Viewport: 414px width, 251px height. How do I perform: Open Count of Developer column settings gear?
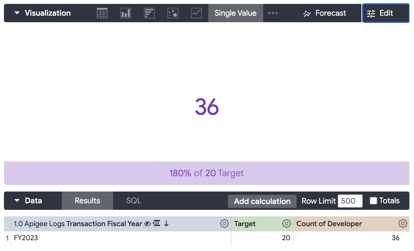pos(402,224)
